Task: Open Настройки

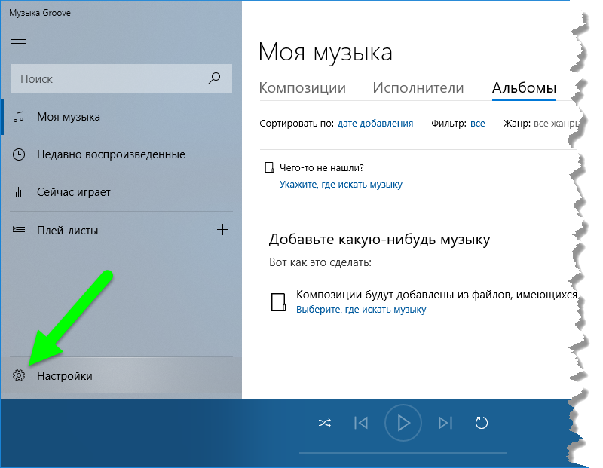Action: point(121,375)
